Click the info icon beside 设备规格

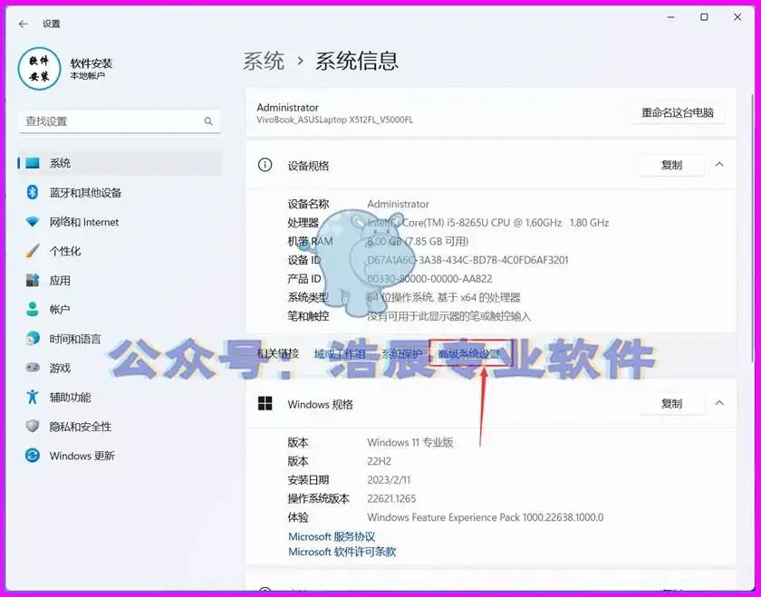click(x=265, y=165)
